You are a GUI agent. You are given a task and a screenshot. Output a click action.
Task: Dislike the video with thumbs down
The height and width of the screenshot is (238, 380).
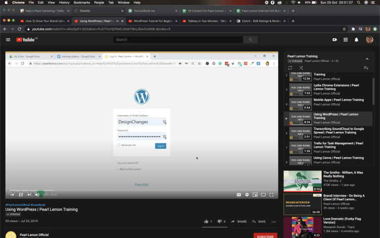pyautogui.click(x=220, y=221)
